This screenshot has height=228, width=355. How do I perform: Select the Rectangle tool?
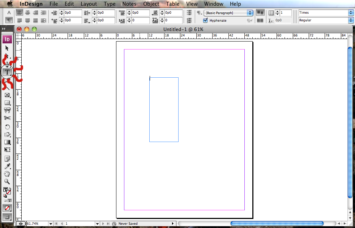pos(7,103)
